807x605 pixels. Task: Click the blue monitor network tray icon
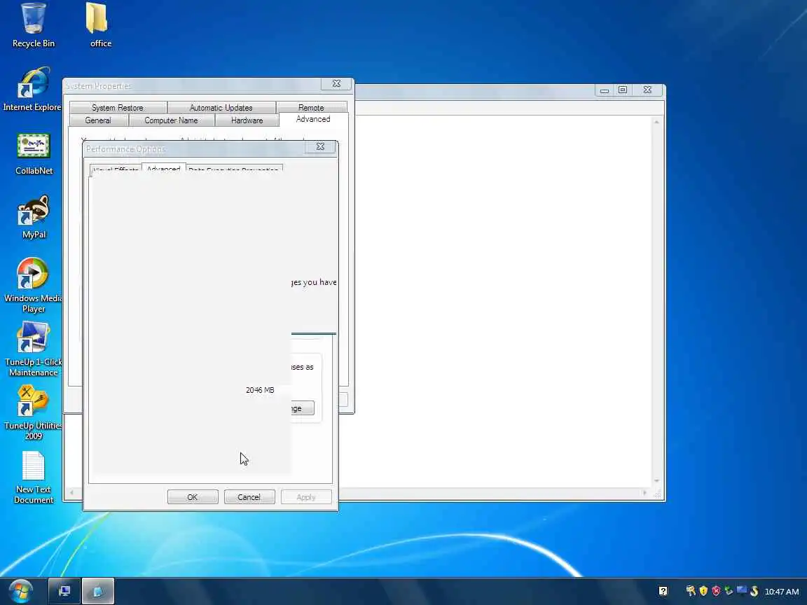742,590
